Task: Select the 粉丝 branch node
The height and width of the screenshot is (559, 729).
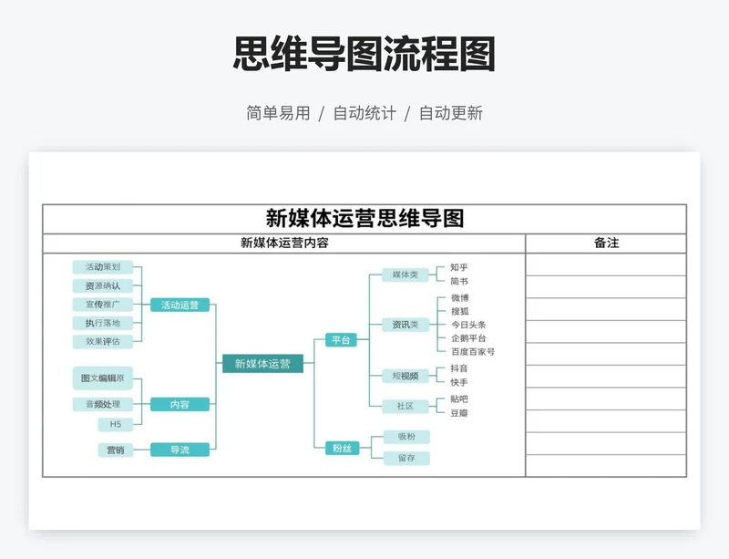Action: pos(343,449)
